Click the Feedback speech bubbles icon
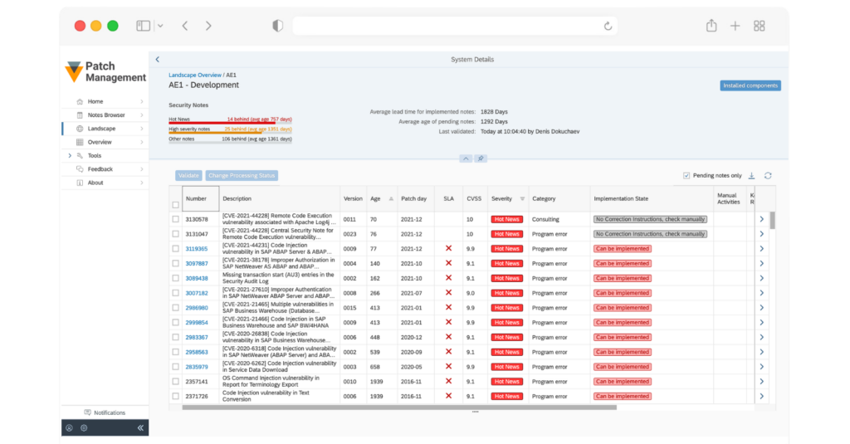Screen dimensions: 850x444 click(x=80, y=169)
